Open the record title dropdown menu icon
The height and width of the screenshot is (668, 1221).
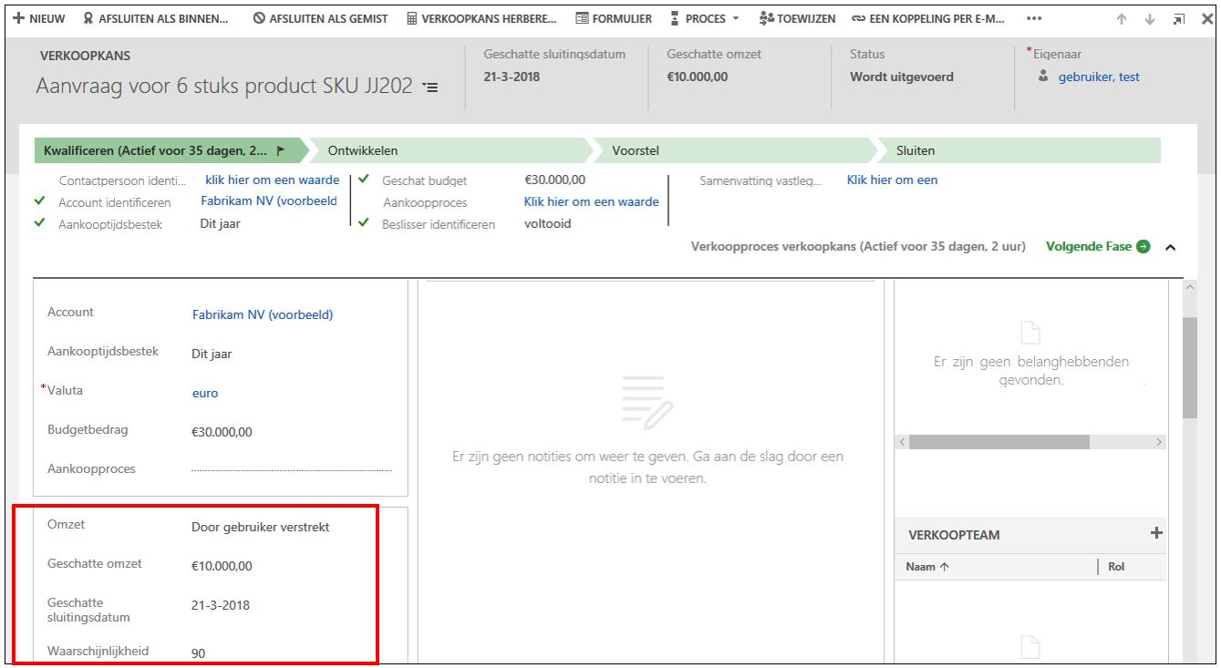430,87
